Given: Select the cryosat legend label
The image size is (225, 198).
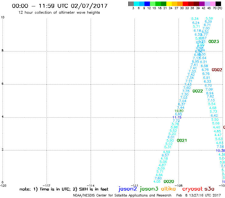Looking at the screenshot, I should click(192, 189).
